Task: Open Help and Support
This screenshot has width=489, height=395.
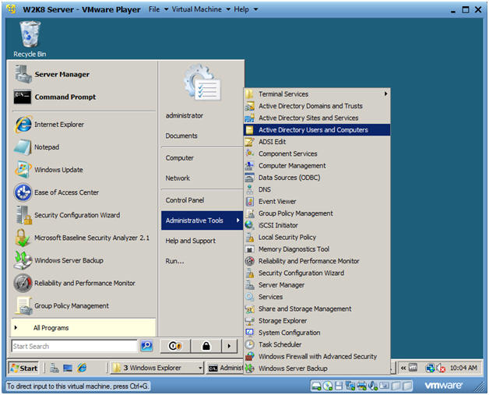Action: coord(190,241)
